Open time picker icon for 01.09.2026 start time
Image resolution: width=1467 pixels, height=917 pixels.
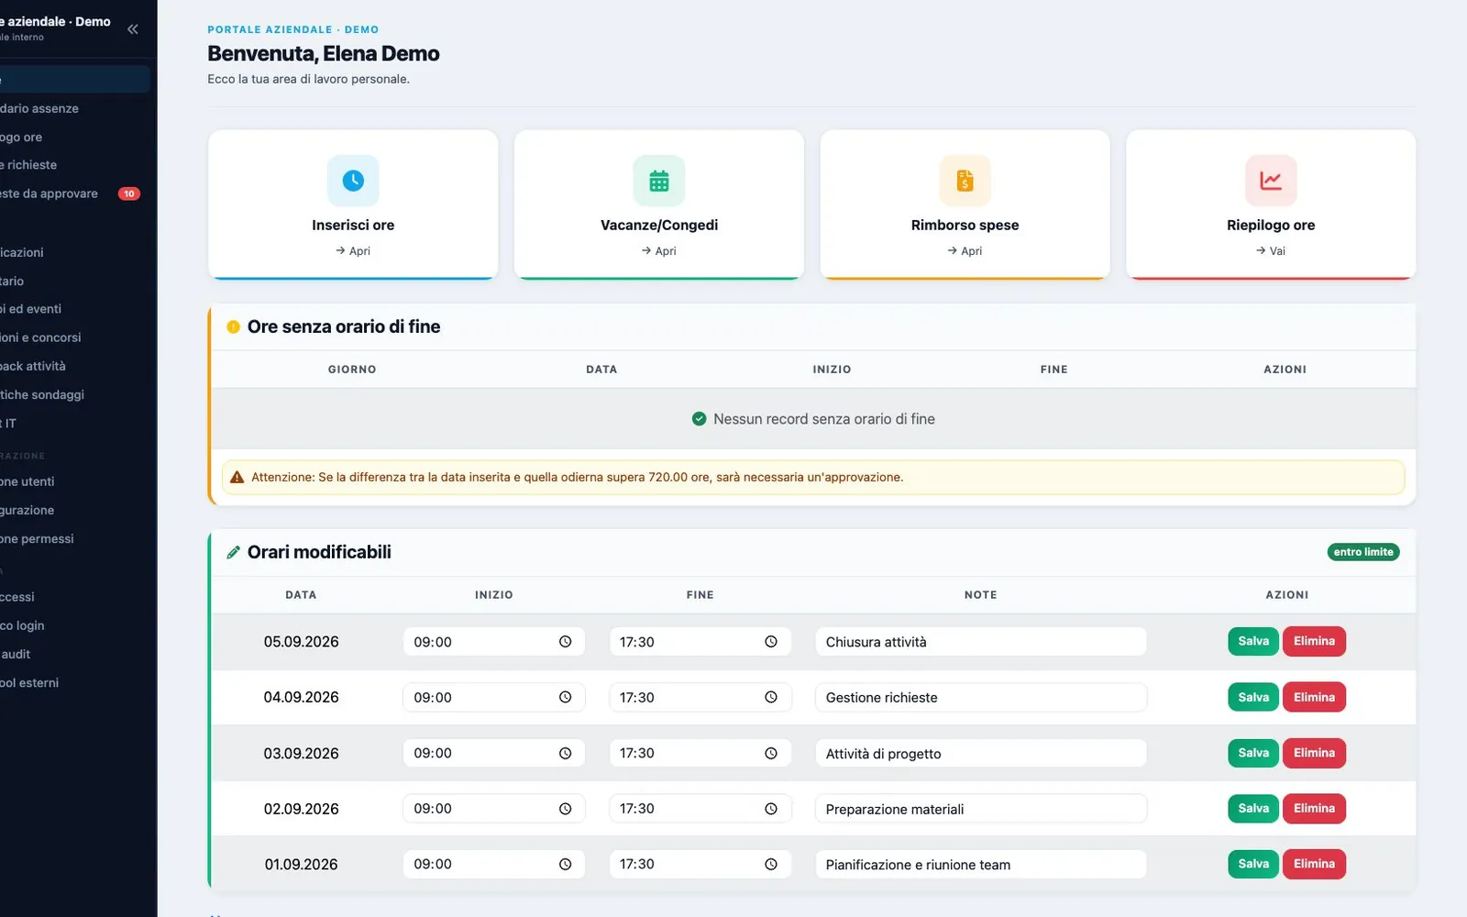pos(566,864)
